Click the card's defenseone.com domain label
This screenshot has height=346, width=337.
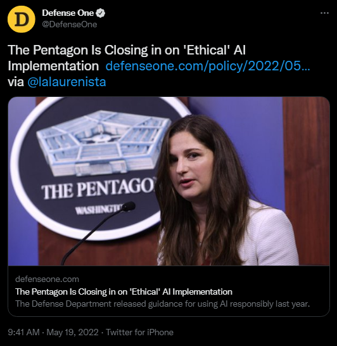coord(47,279)
